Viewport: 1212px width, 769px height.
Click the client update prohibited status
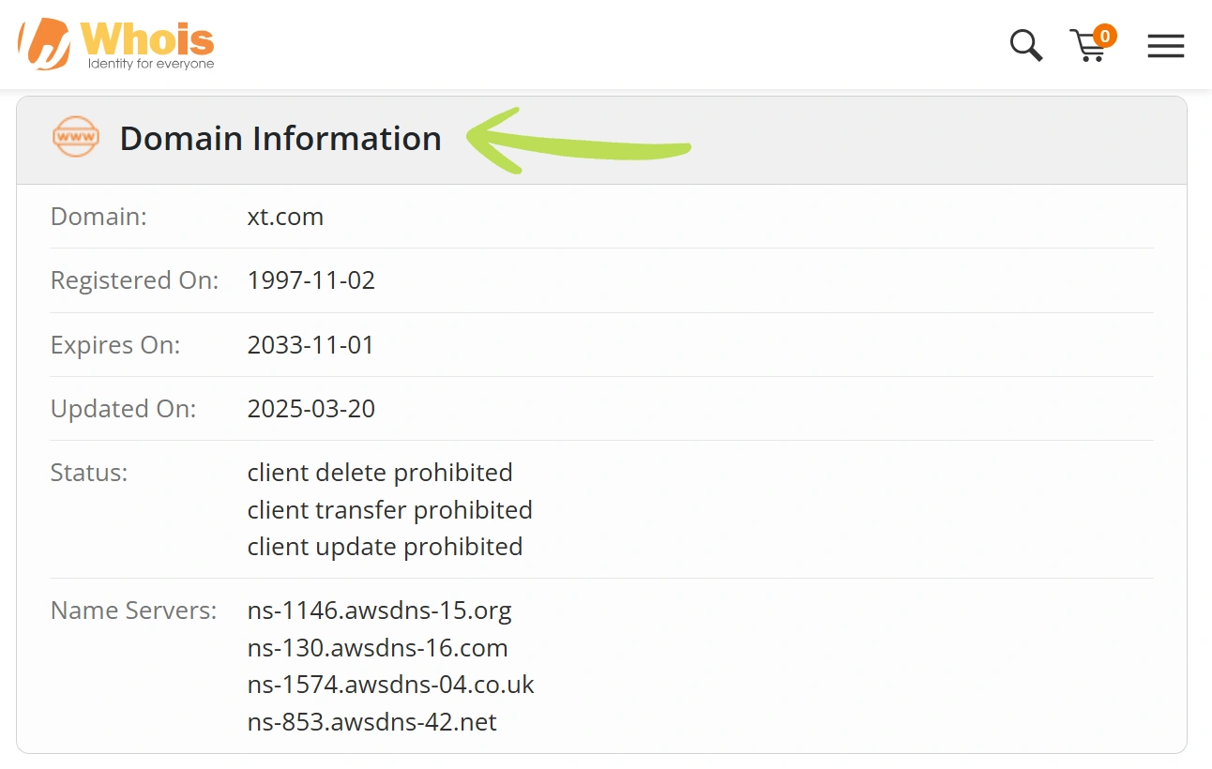(385, 546)
